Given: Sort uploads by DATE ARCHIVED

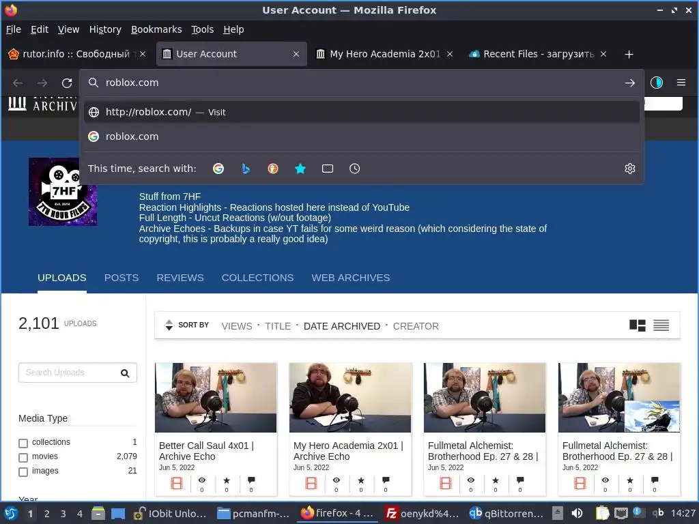Looking at the screenshot, I should 342,326.
